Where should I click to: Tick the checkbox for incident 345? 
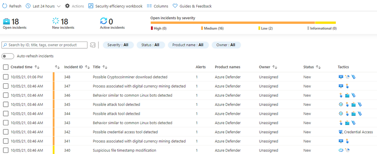click(6, 105)
